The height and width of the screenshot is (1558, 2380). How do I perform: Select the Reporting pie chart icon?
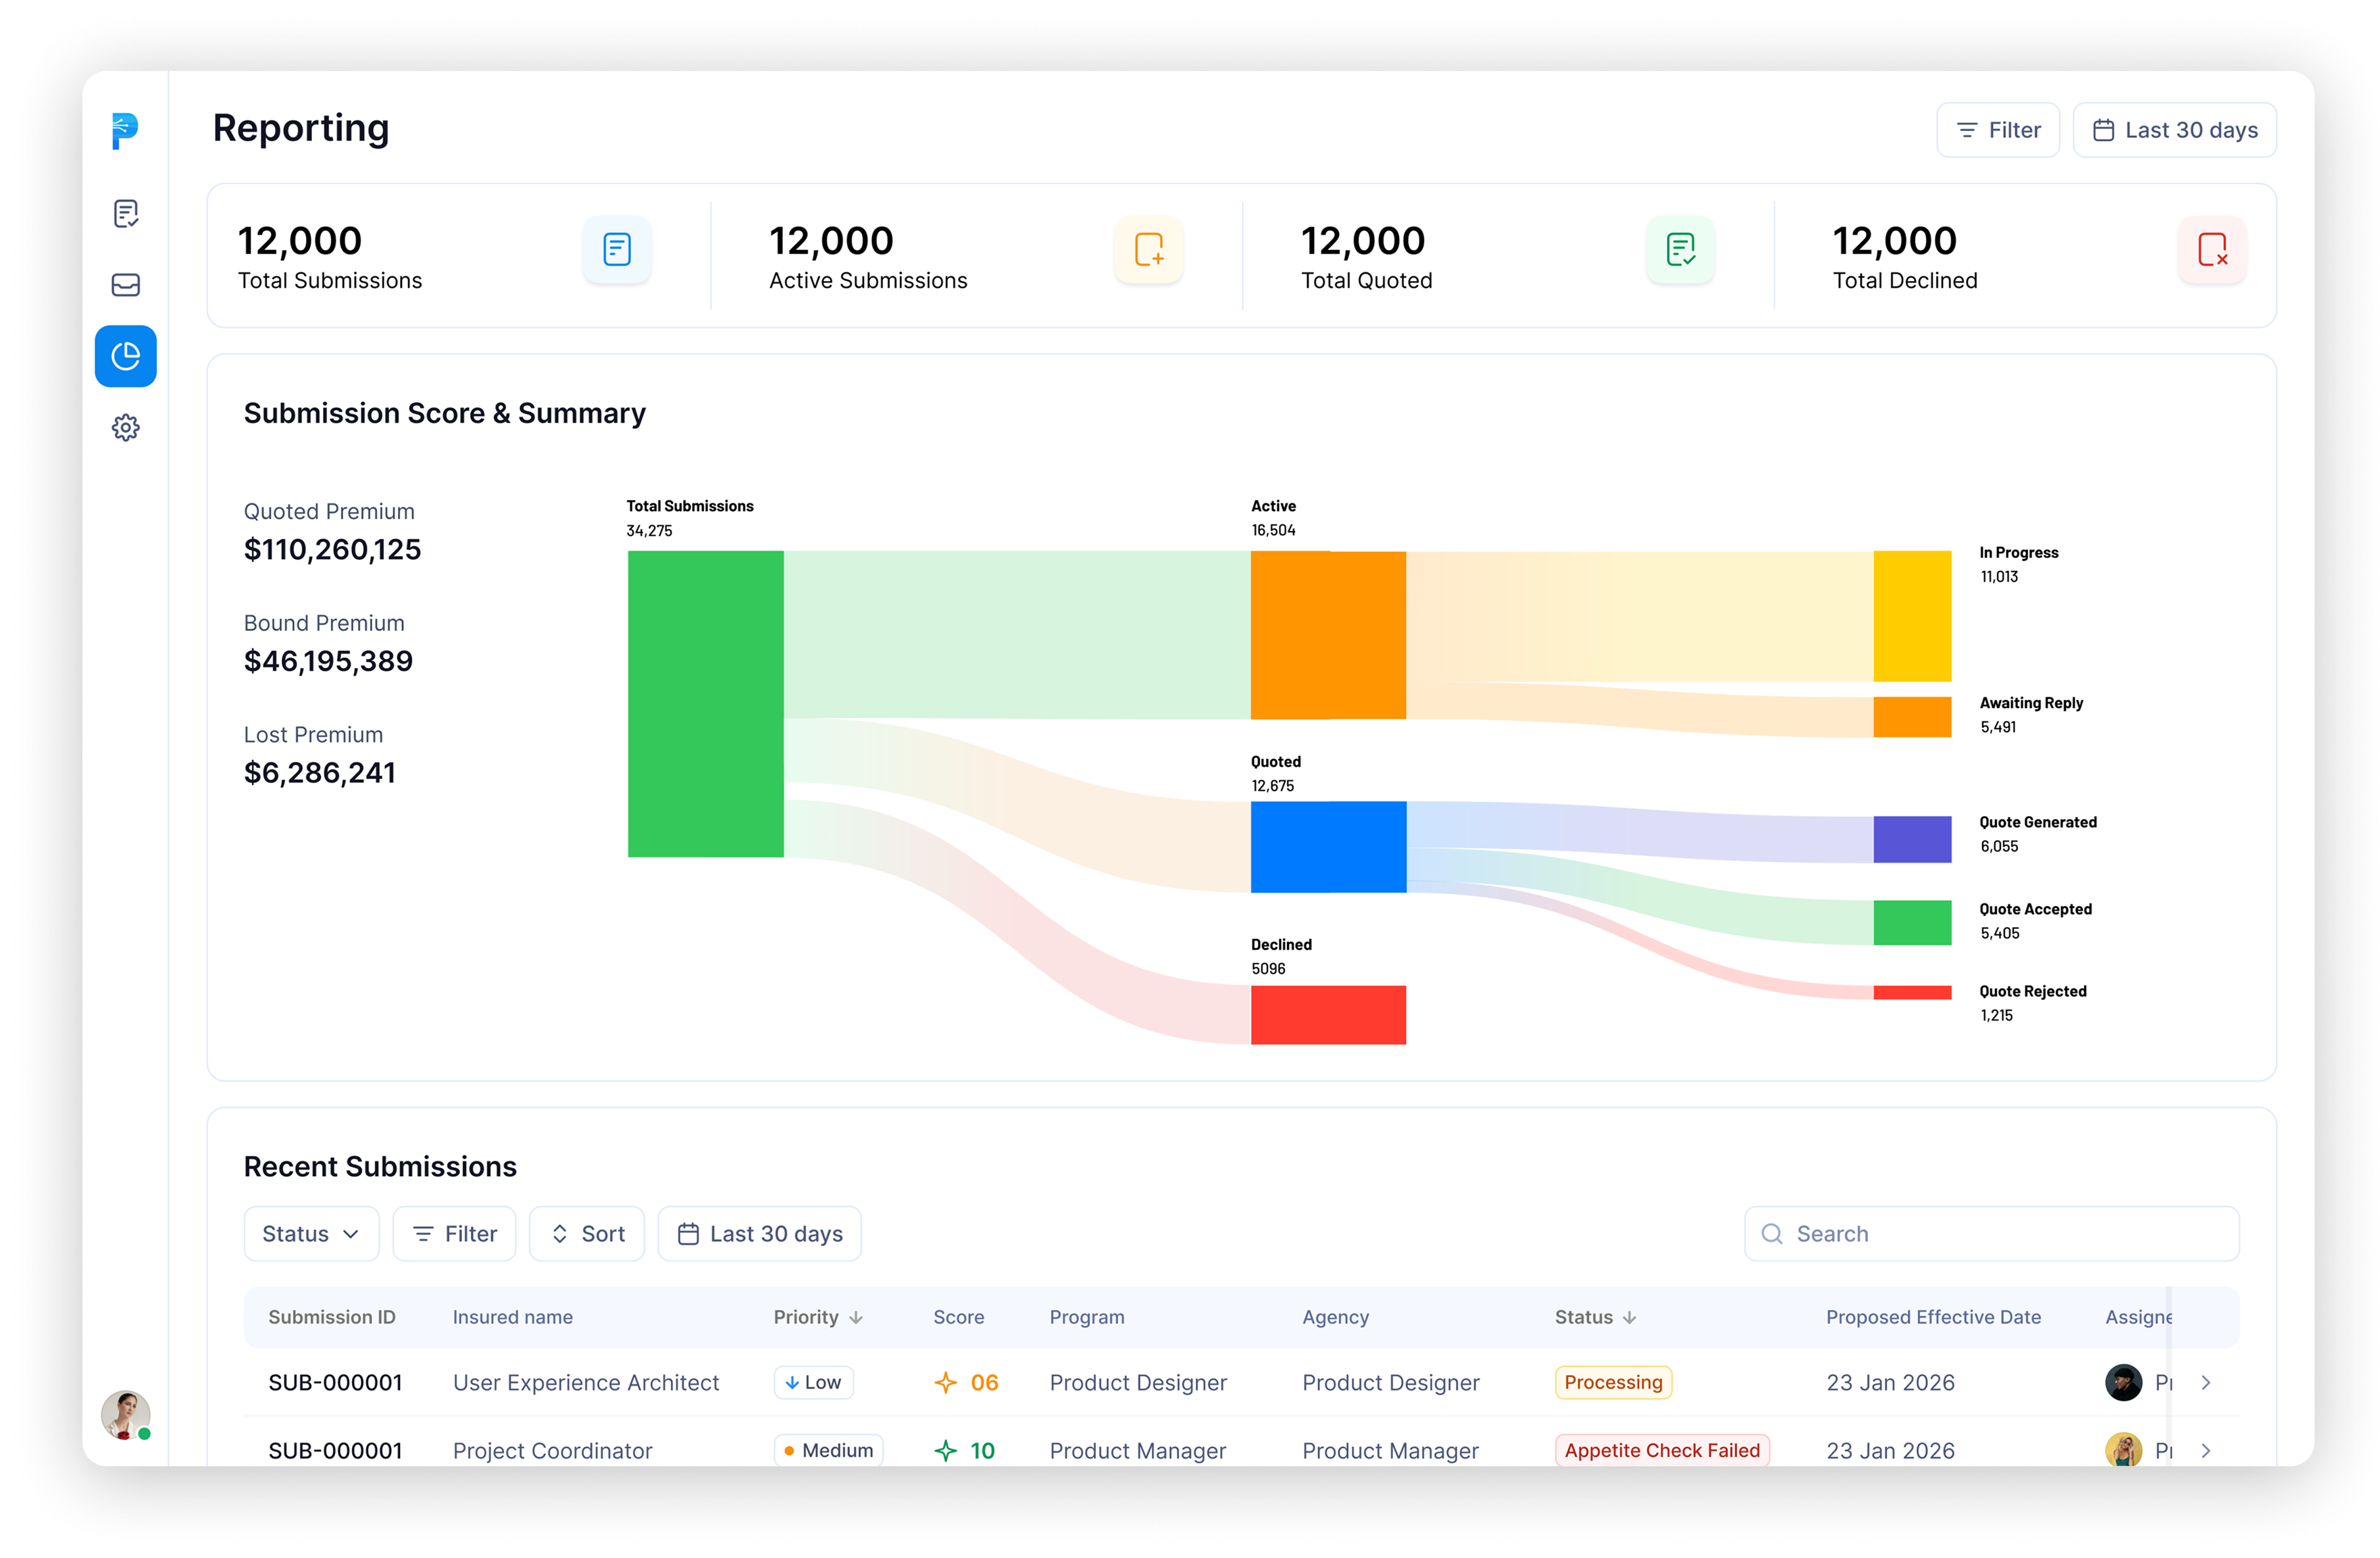click(125, 356)
